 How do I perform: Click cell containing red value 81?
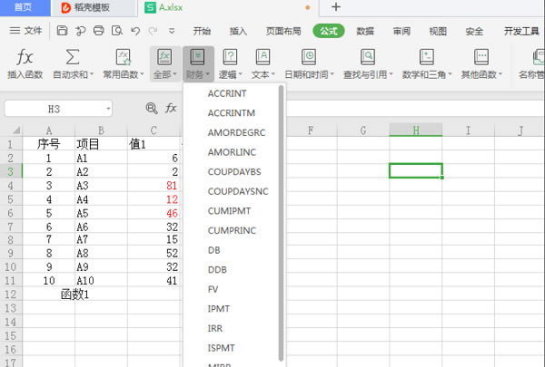[154, 186]
